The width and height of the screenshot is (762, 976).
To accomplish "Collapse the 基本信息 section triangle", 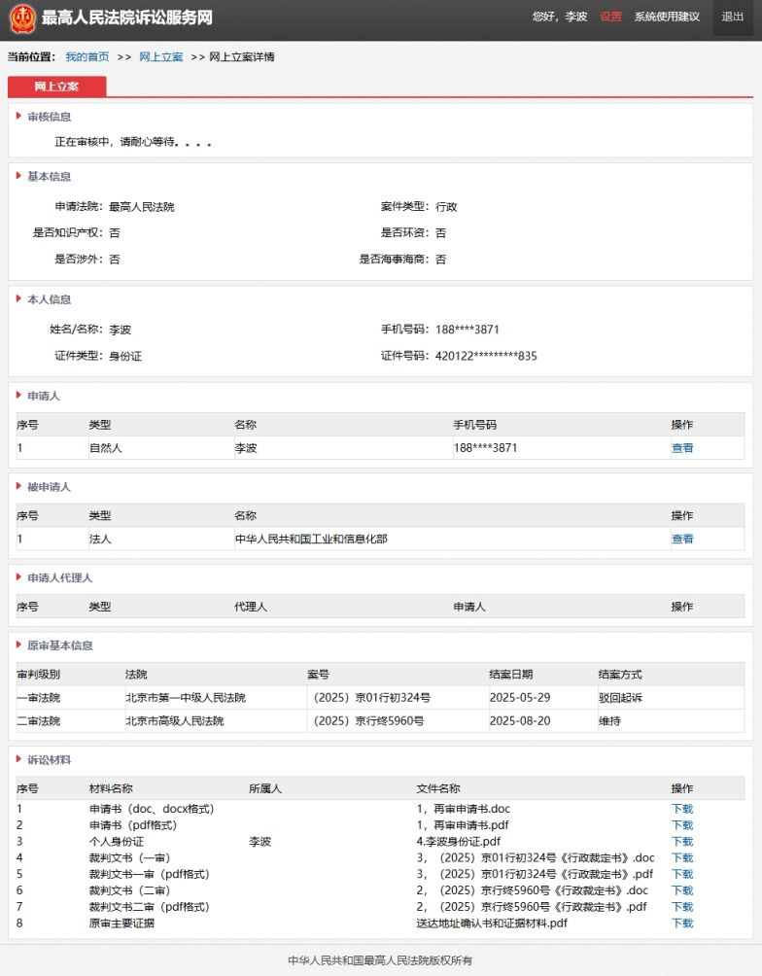I will click(18, 177).
